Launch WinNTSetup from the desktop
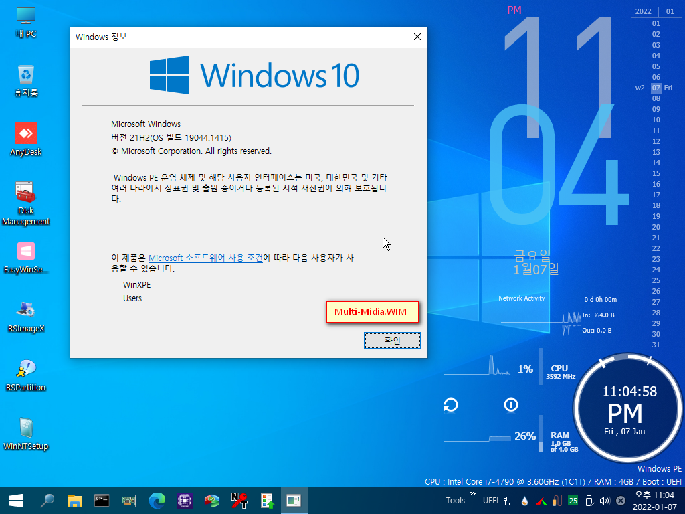 pyautogui.click(x=26, y=435)
